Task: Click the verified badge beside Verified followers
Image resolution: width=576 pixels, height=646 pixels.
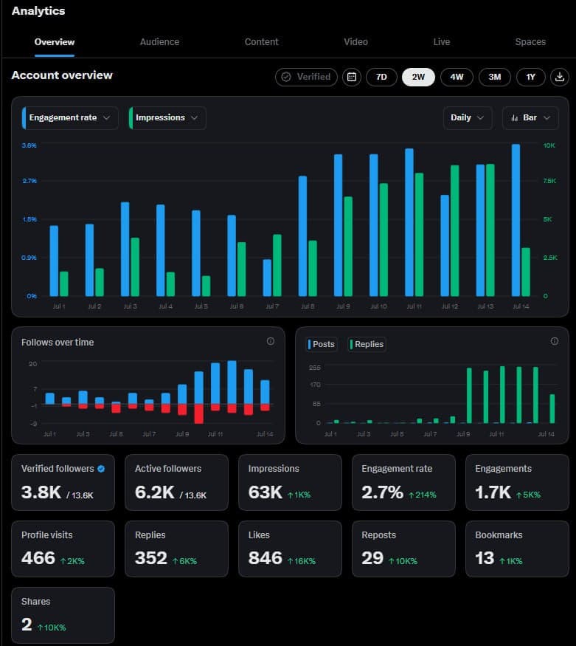Action: point(101,469)
